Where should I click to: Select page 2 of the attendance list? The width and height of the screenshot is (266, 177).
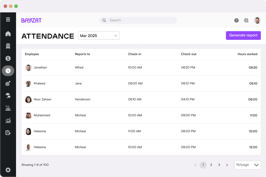(211, 165)
